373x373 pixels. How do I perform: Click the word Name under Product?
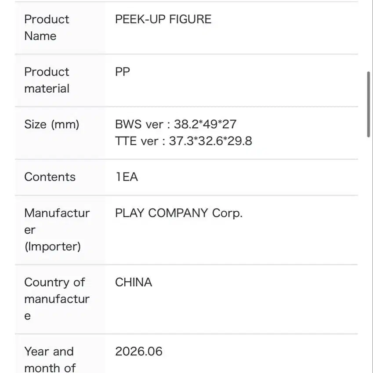point(40,36)
